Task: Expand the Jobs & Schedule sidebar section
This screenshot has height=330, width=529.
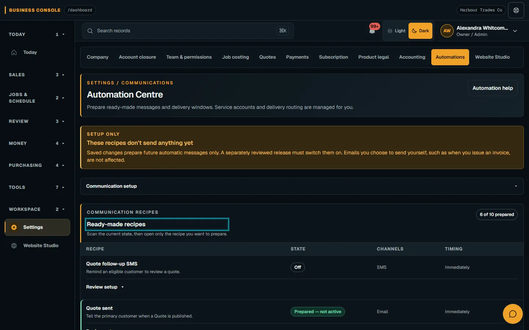Action: coord(37,98)
